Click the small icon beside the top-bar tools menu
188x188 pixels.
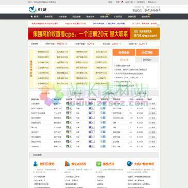[x=122, y=2]
